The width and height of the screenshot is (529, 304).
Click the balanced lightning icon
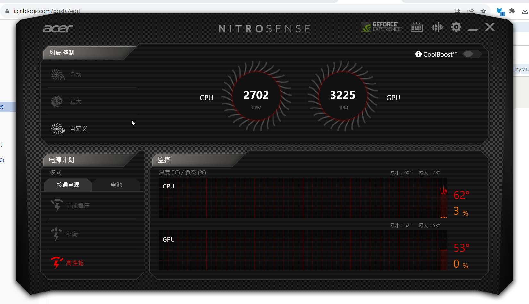click(56, 234)
